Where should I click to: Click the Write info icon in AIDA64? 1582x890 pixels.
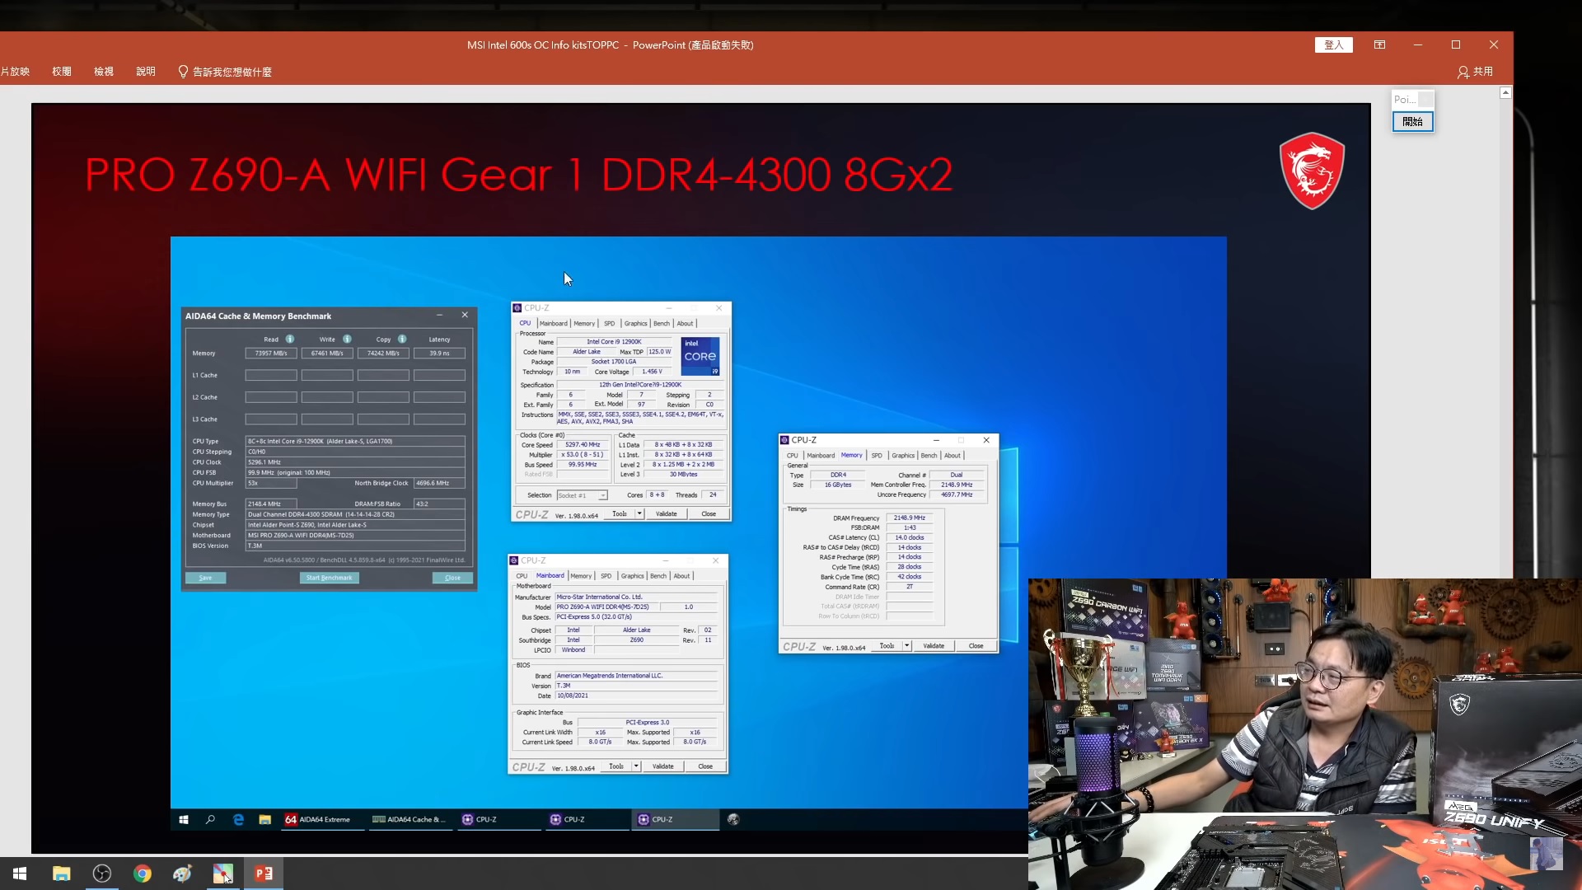[347, 339]
